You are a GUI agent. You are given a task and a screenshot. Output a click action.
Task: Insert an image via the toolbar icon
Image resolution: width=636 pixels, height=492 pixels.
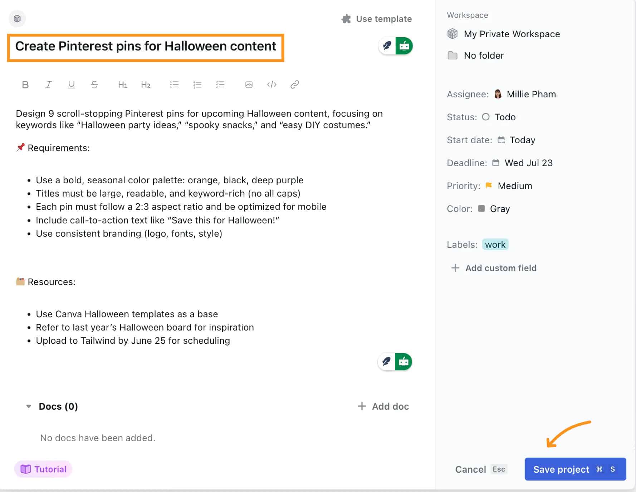pos(249,85)
